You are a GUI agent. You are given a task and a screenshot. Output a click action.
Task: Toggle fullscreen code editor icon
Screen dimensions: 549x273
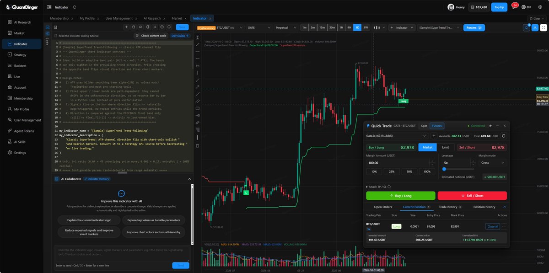click(x=155, y=27)
